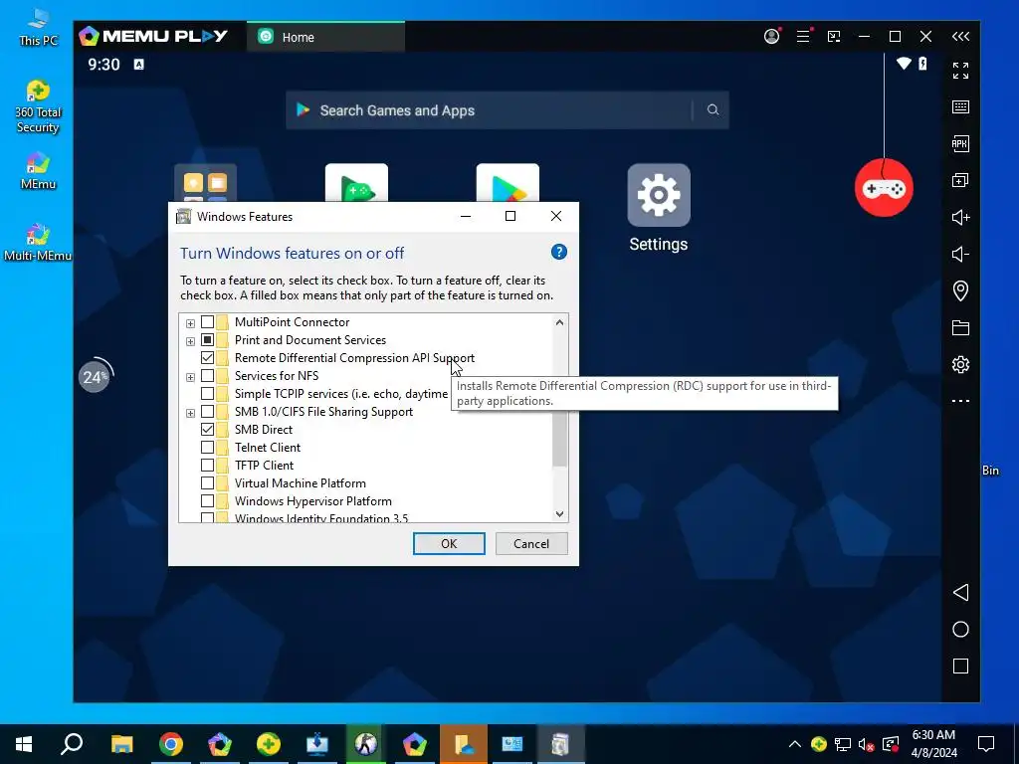
Task: Click the MEmu mini-window mode icon
Action: pyautogui.click(x=834, y=37)
